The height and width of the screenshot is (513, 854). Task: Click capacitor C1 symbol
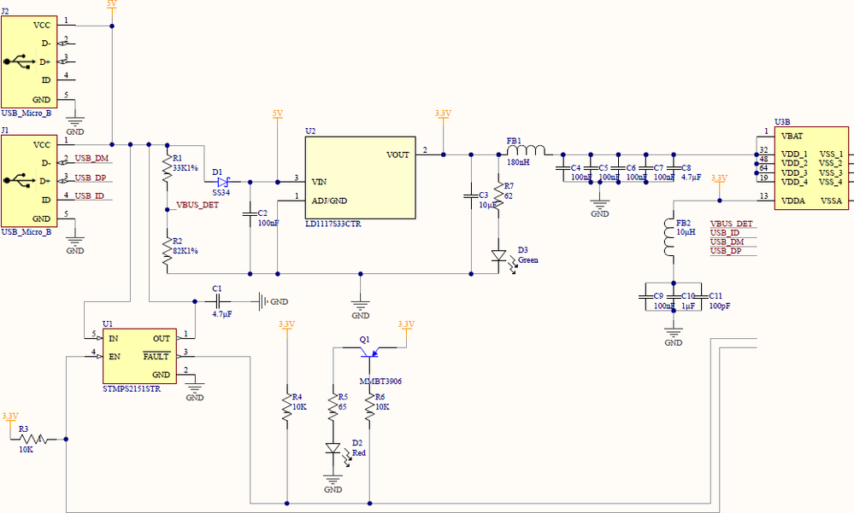[218, 300]
